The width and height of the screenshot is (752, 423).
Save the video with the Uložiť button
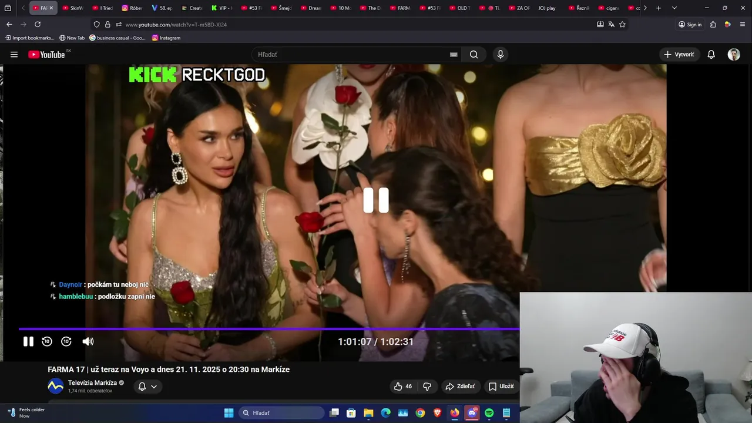pos(501,387)
